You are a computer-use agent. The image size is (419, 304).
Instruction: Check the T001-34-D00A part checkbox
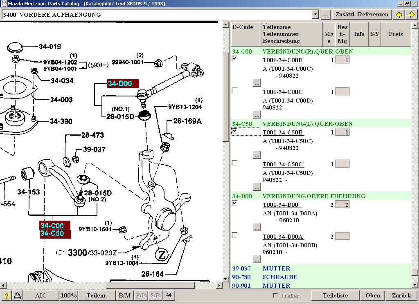pos(234,235)
